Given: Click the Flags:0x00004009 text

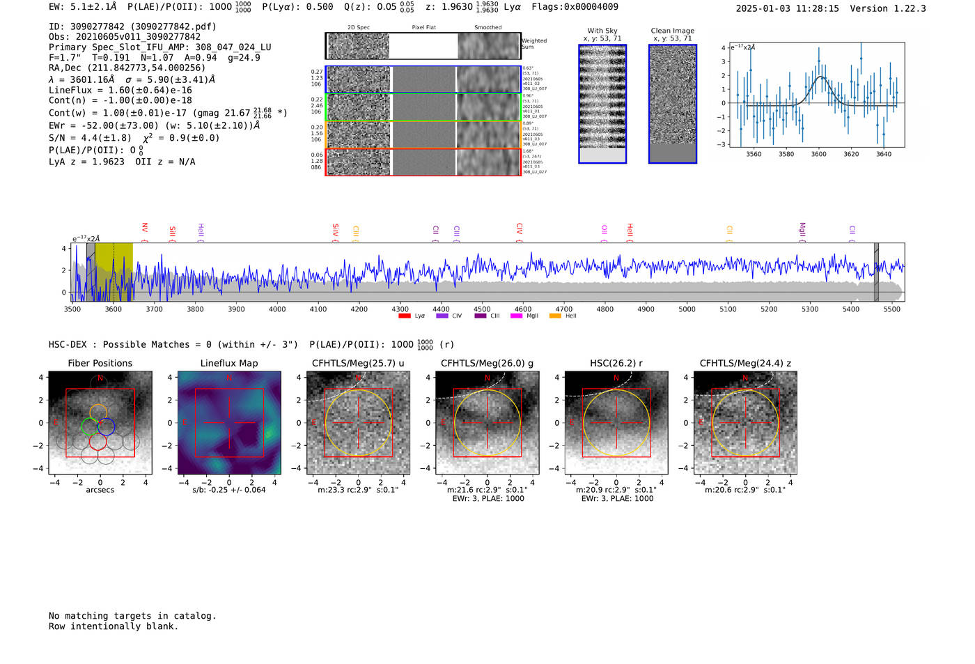Looking at the screenshot, I should pos(575,7).
